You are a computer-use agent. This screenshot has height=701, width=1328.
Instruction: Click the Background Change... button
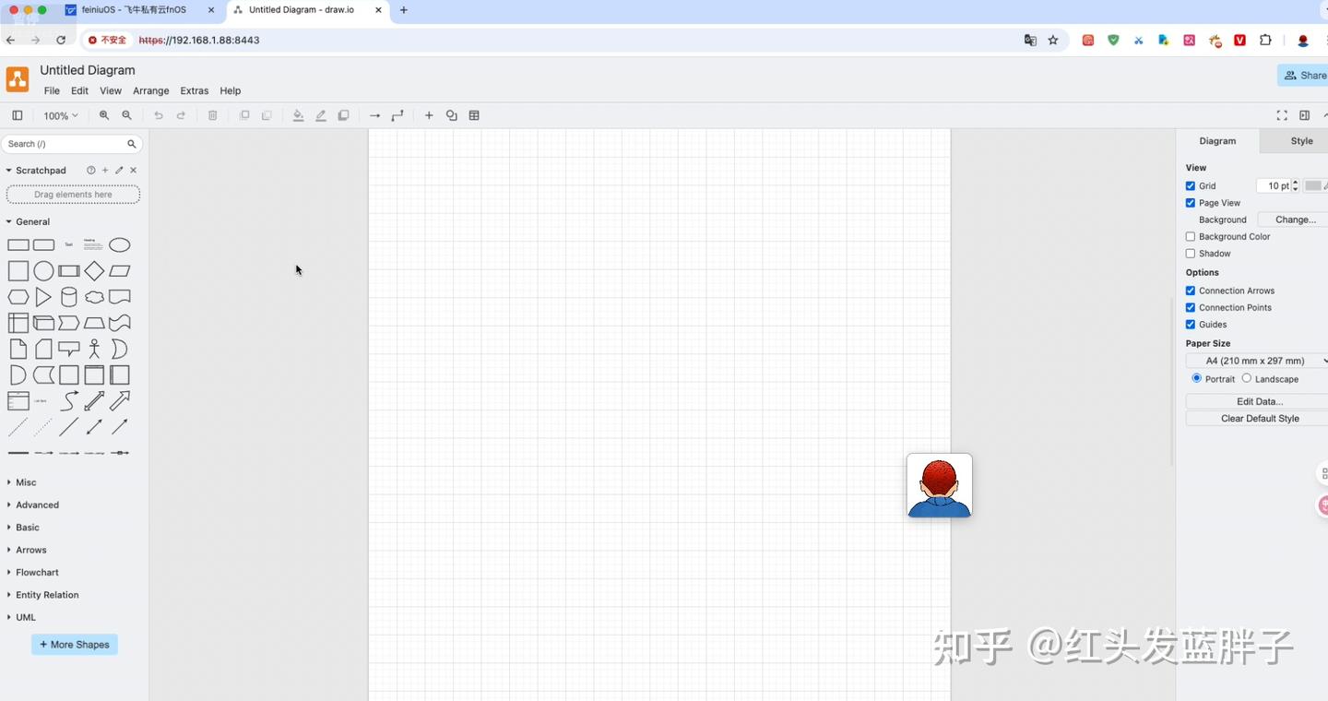tap(1294, 220)
